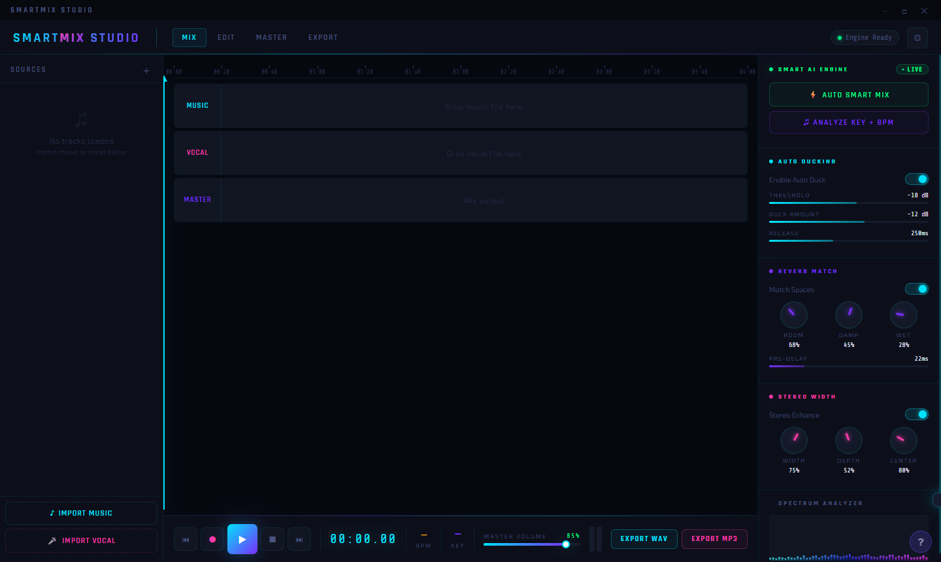Open the EDIT tab

[226, 38]
